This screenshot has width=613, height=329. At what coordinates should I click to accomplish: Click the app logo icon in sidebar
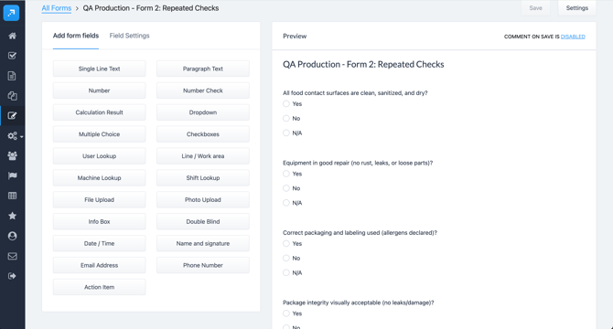[11, 13]
